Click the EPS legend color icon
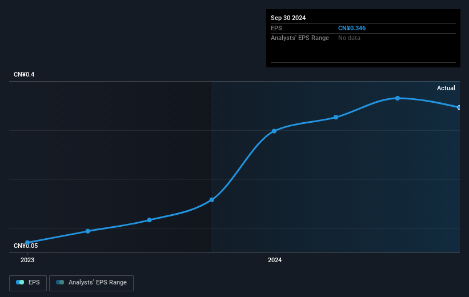Screen dimensions: 469x297 coord(20,282)
